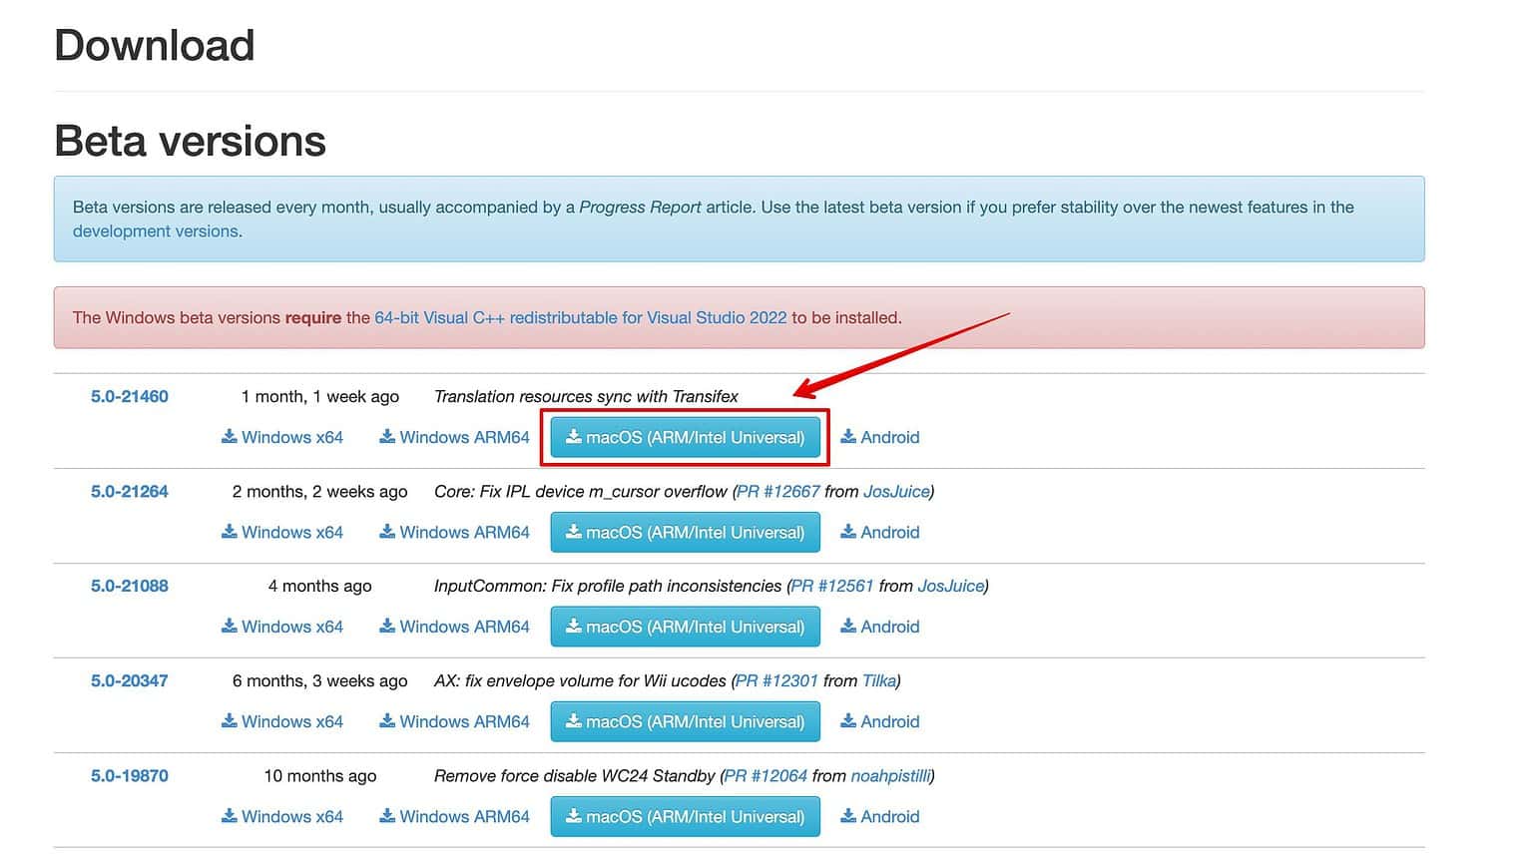This screenshot has width=1533, height=858.
Task: Click macOS Universal button for 5.0-21264
Action: click(x=685, y=532)
